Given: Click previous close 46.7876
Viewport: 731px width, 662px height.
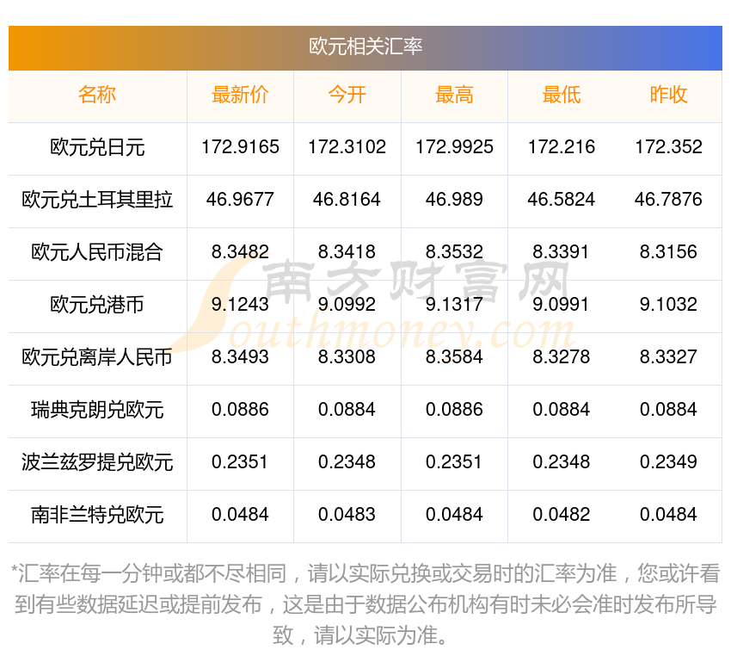Looking at the screenshot, I should (668, 200).
